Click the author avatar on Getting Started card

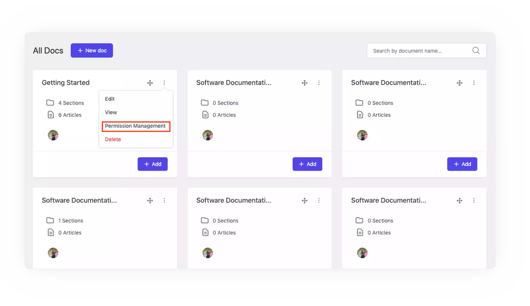tap(53, 135)
